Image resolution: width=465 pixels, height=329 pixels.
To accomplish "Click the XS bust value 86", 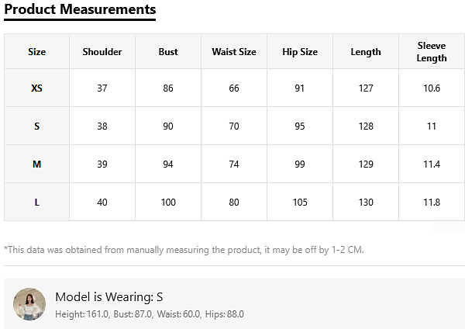I will pyautogui.click(x=168, y=88).
